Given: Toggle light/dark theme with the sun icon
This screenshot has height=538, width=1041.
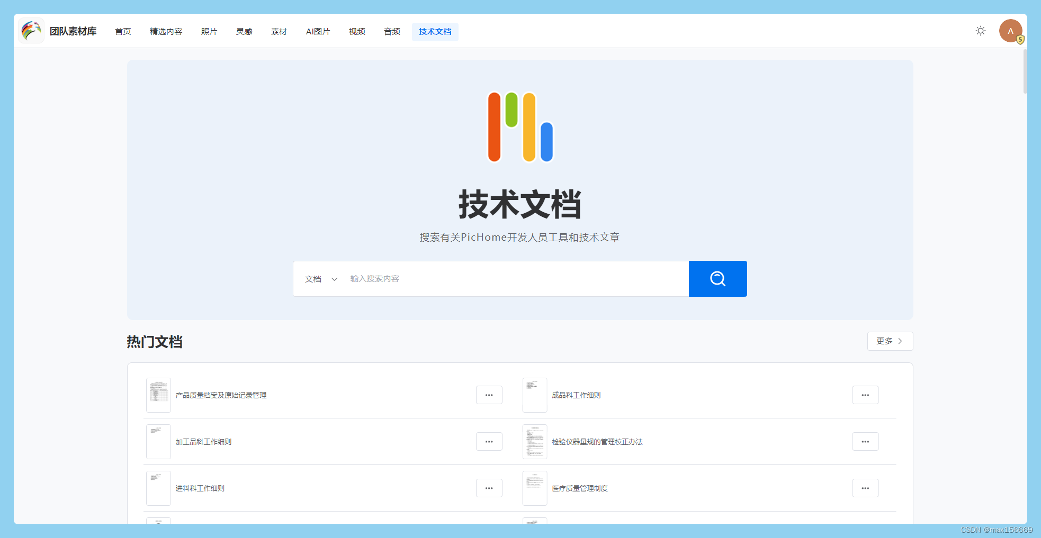Looking at the screenshot, I should [981, 30].
